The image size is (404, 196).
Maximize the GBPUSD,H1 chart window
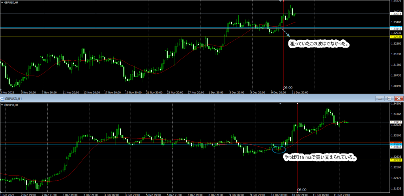pyautogui.click(x=389, y=98)
